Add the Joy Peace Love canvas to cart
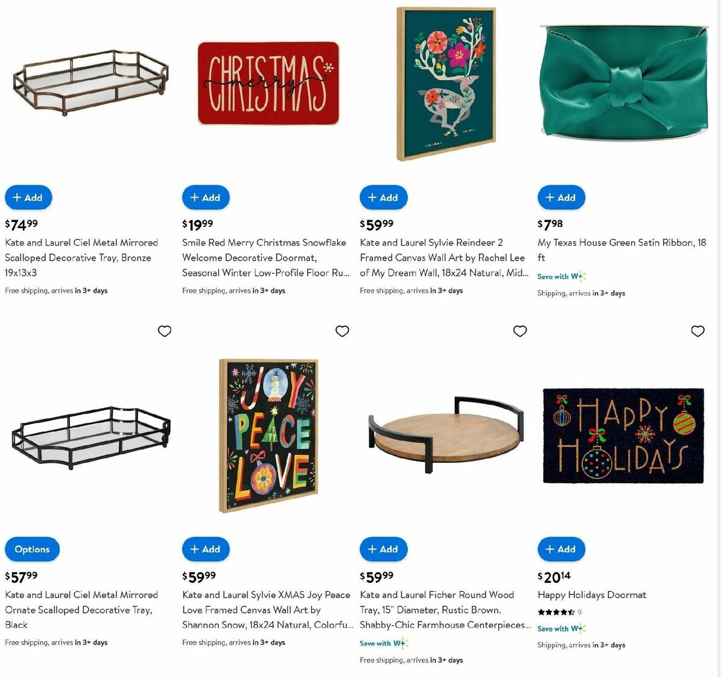Screen dimensions: 724x677 point(206,549)
